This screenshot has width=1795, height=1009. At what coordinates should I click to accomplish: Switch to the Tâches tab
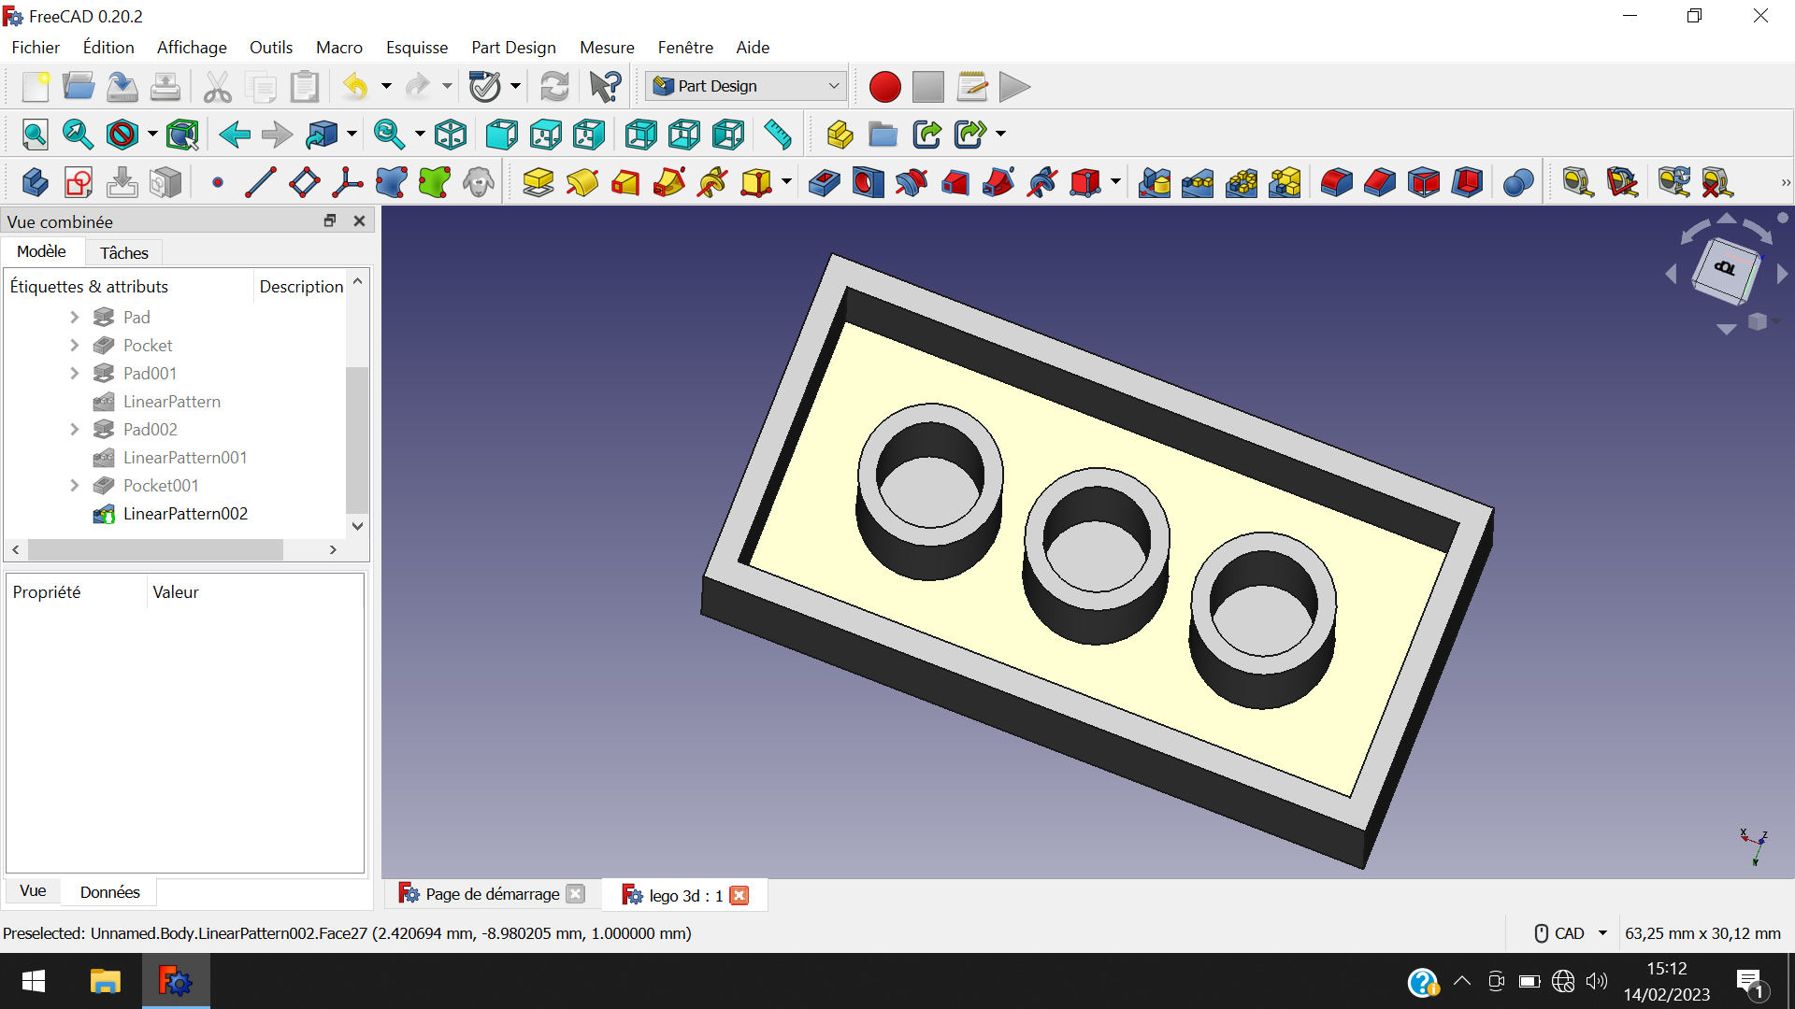pyautogui.click(x=124, y=253)
